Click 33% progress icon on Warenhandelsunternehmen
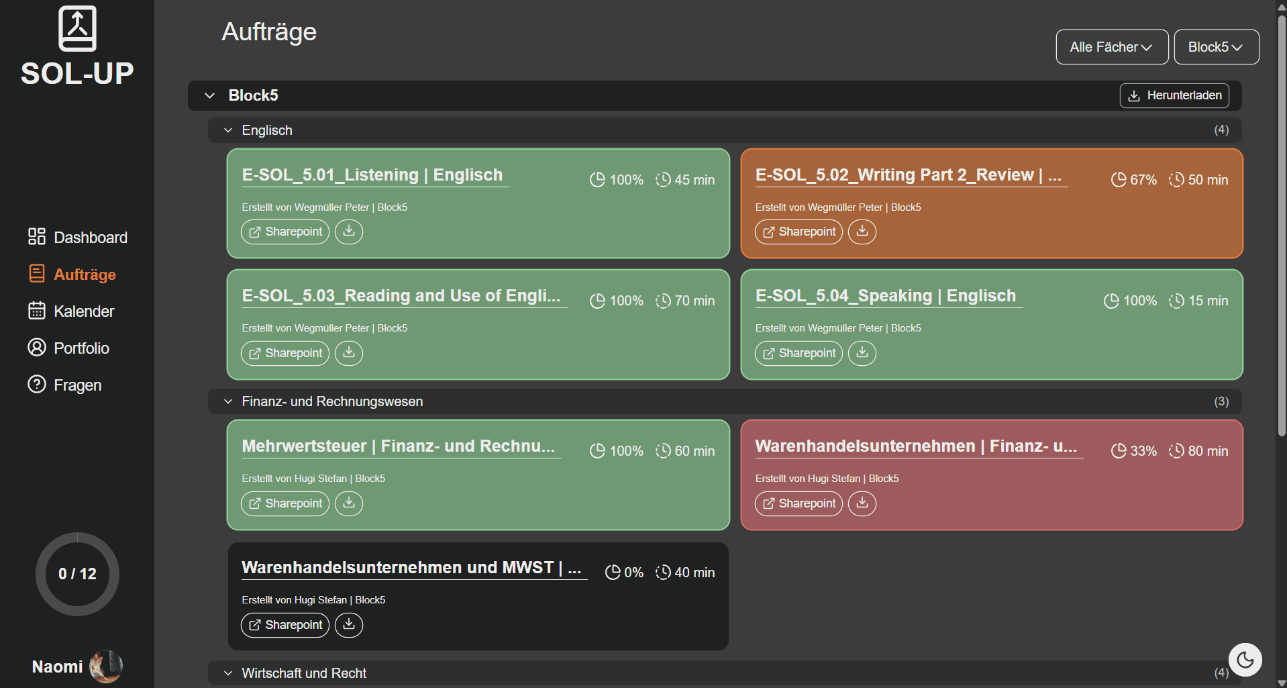Viewport: 1287px width, 688px height. click(x=1119, y=451)
